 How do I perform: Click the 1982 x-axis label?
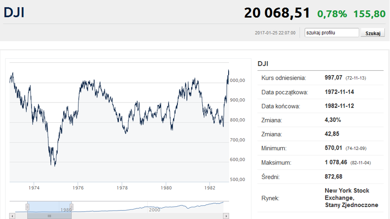point(210,188)
